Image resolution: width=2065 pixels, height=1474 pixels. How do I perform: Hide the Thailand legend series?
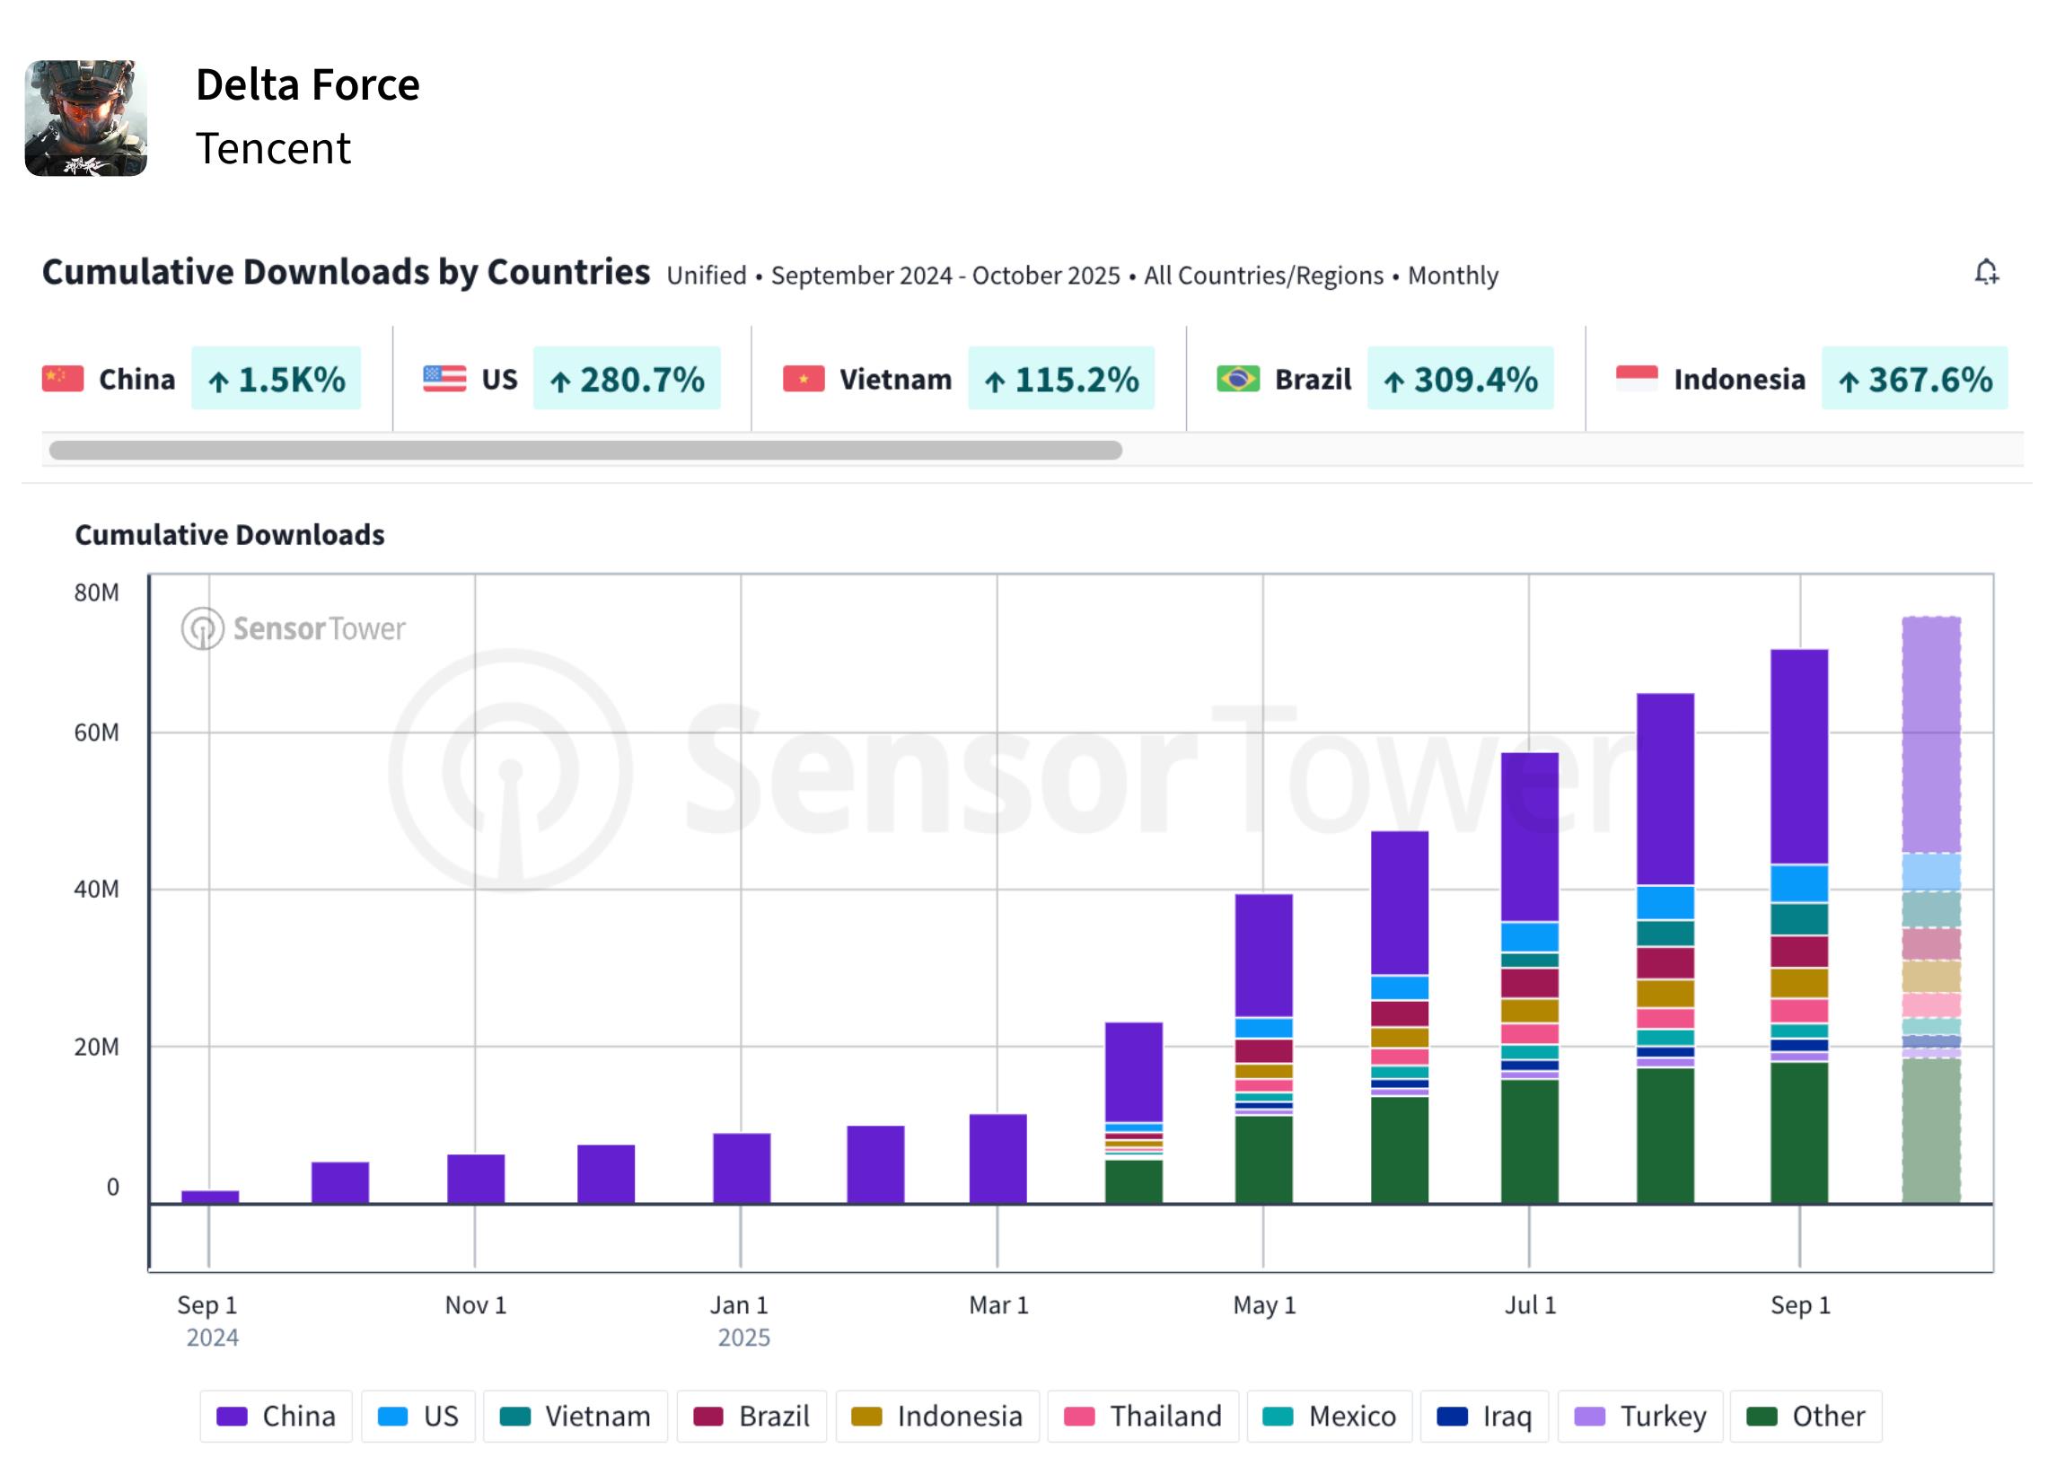point(1143,1416)
